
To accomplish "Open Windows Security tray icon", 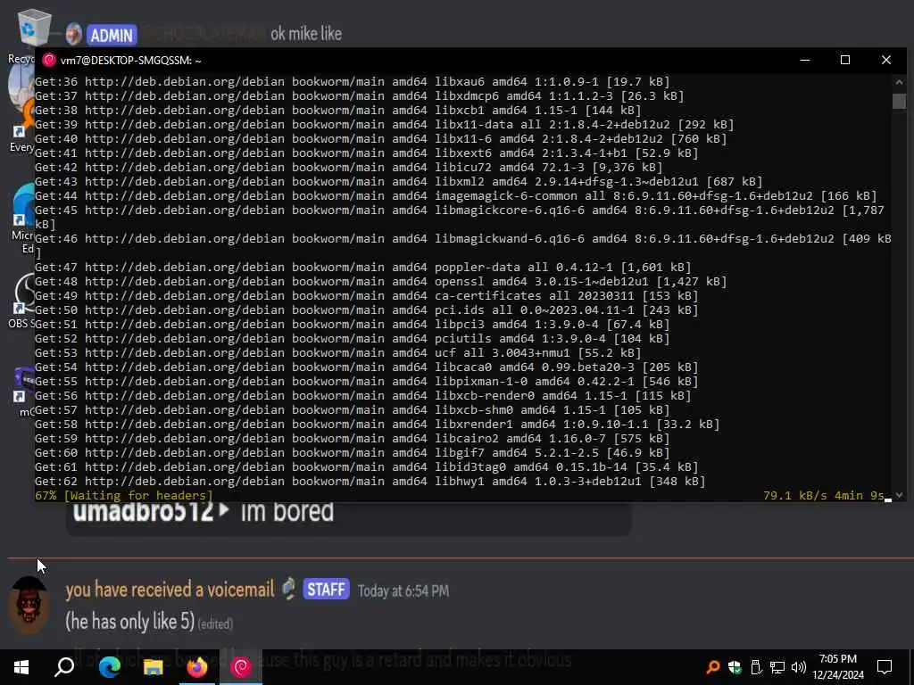I will click(x=735, y=667).
